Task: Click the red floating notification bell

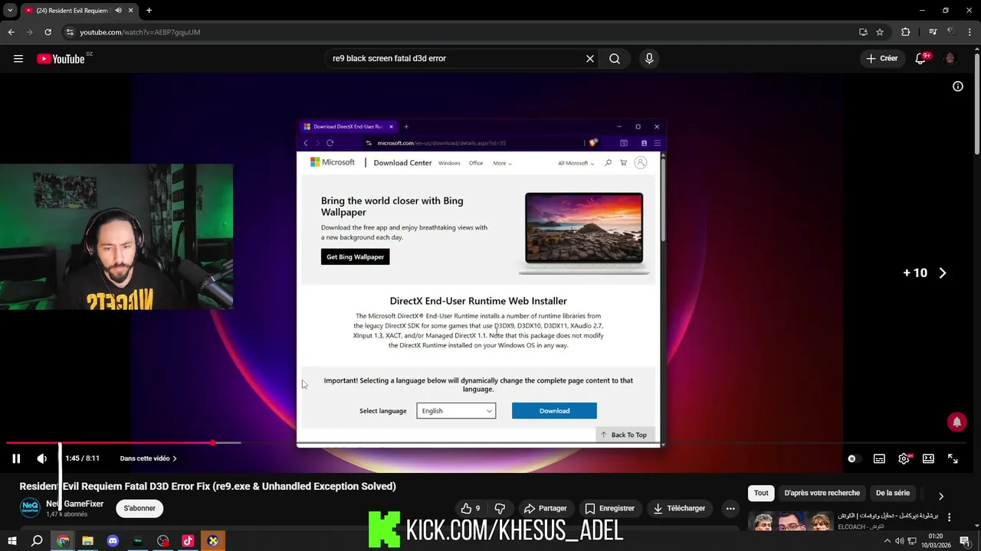Action: [x=956, y=422]
